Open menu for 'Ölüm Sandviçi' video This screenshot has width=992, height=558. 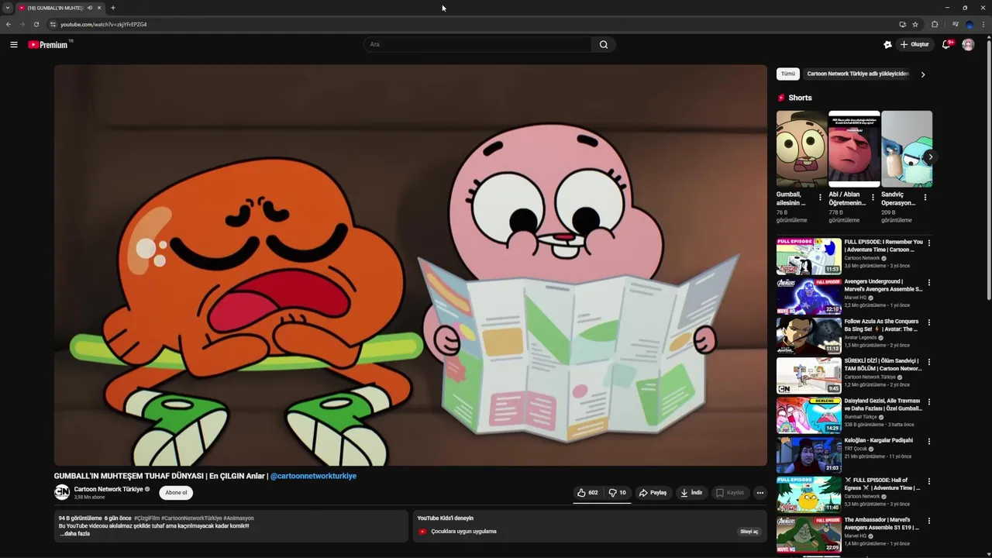(x=928, y=362)
